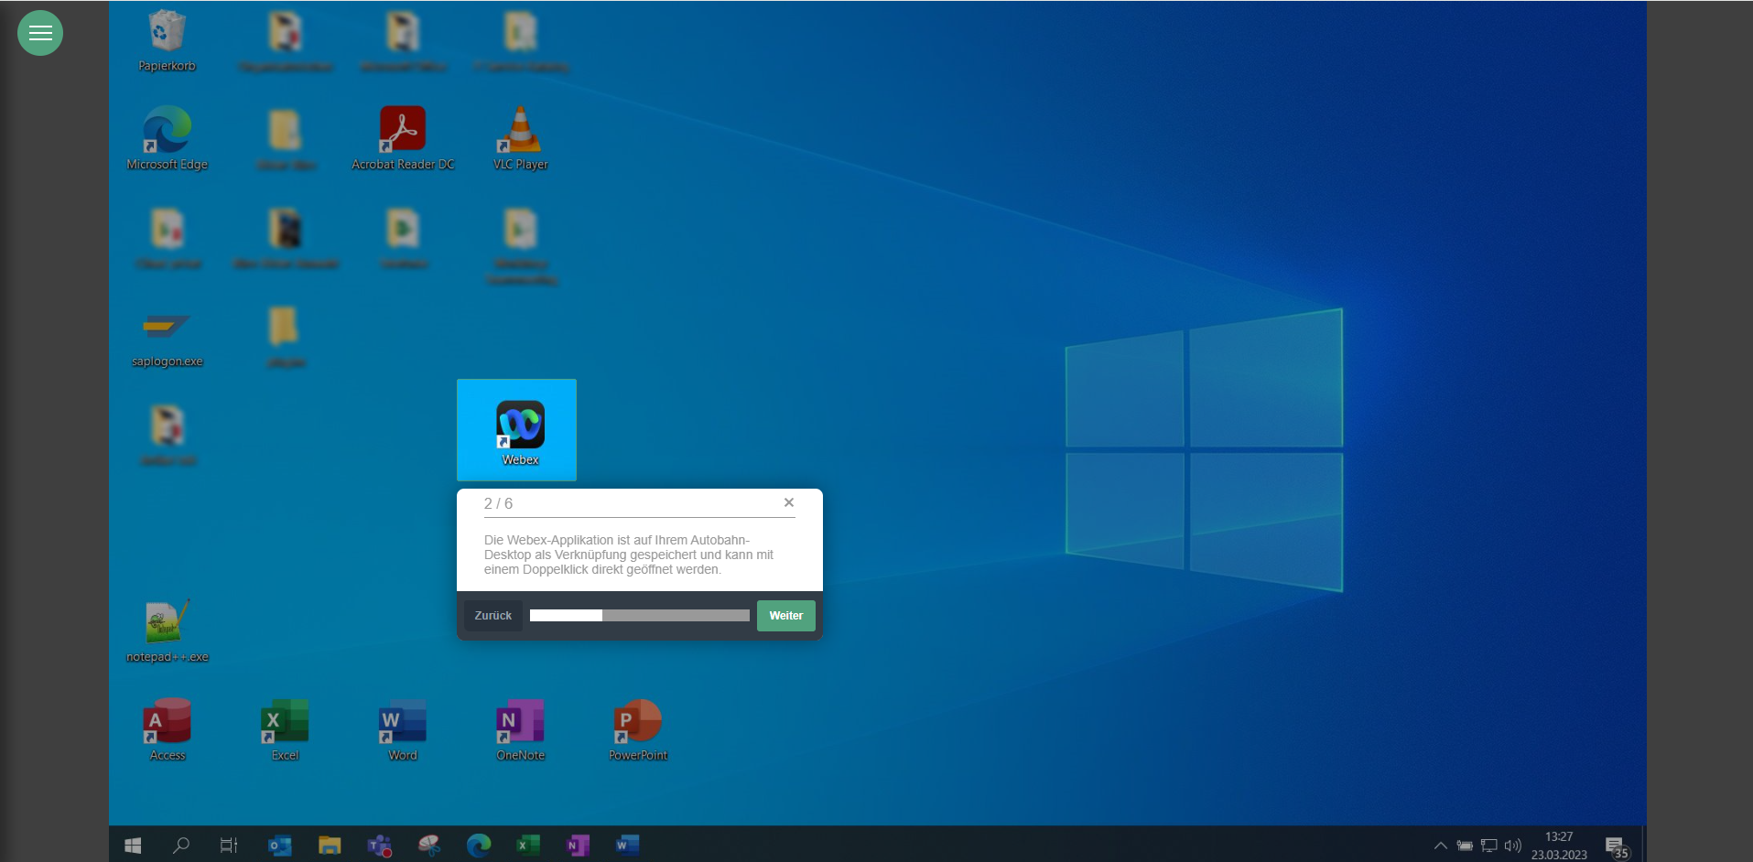Open Microsoft Edge desktop shortcut
The image size is (1753, 862).
167,131
